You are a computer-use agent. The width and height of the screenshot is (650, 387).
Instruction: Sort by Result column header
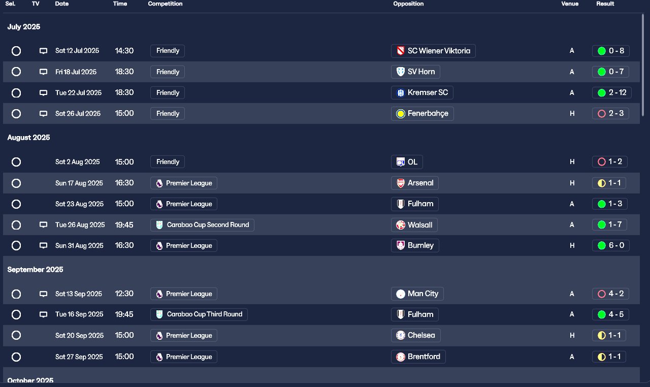coord(605,4)
